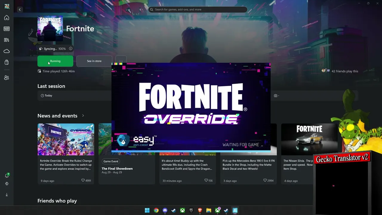This screenshot has width=382, height=215.
Task: Open the Nissan Silvia news card image
Action: coord(309,139)
